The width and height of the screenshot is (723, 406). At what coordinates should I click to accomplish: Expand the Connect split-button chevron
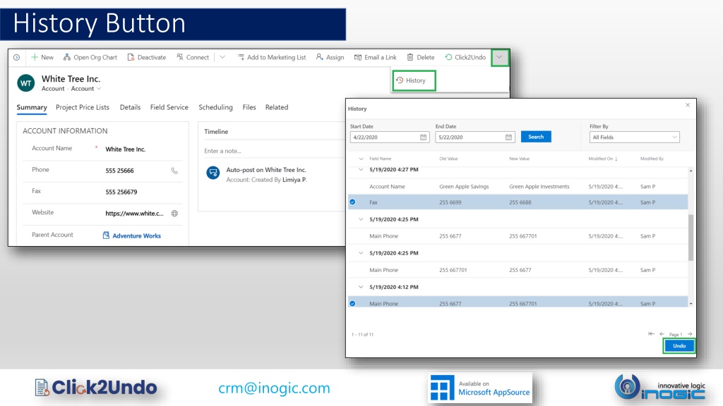point(222,58)
